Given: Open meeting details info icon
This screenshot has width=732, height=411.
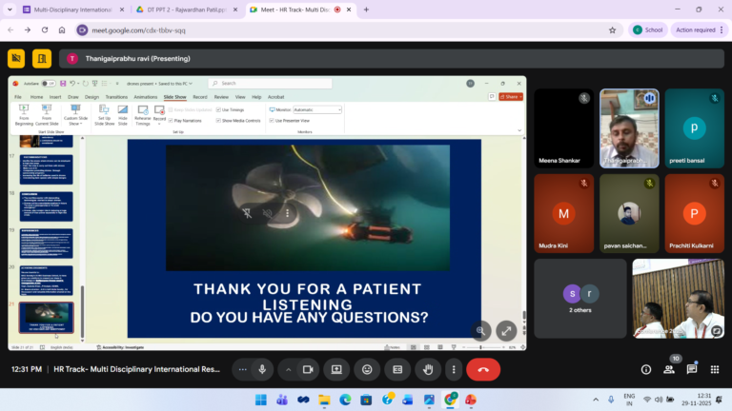Looking at the screenshot, I should pos(646,369).
